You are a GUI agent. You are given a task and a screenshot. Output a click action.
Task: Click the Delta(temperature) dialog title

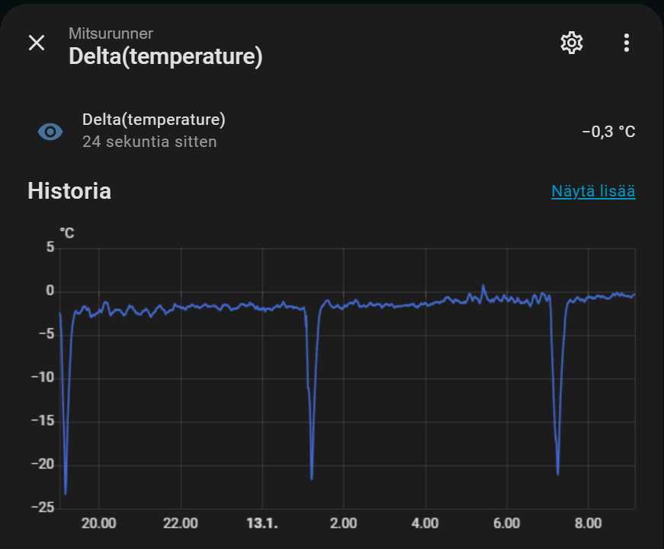point(165,57)
